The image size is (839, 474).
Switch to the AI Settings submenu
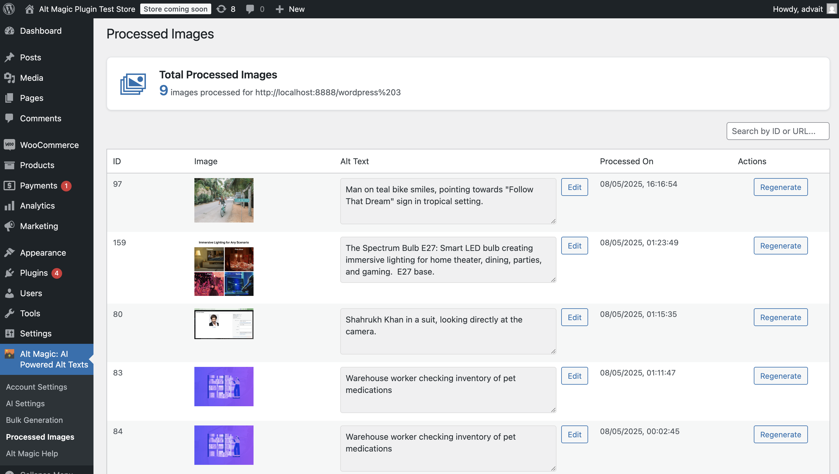coord(25,403)
